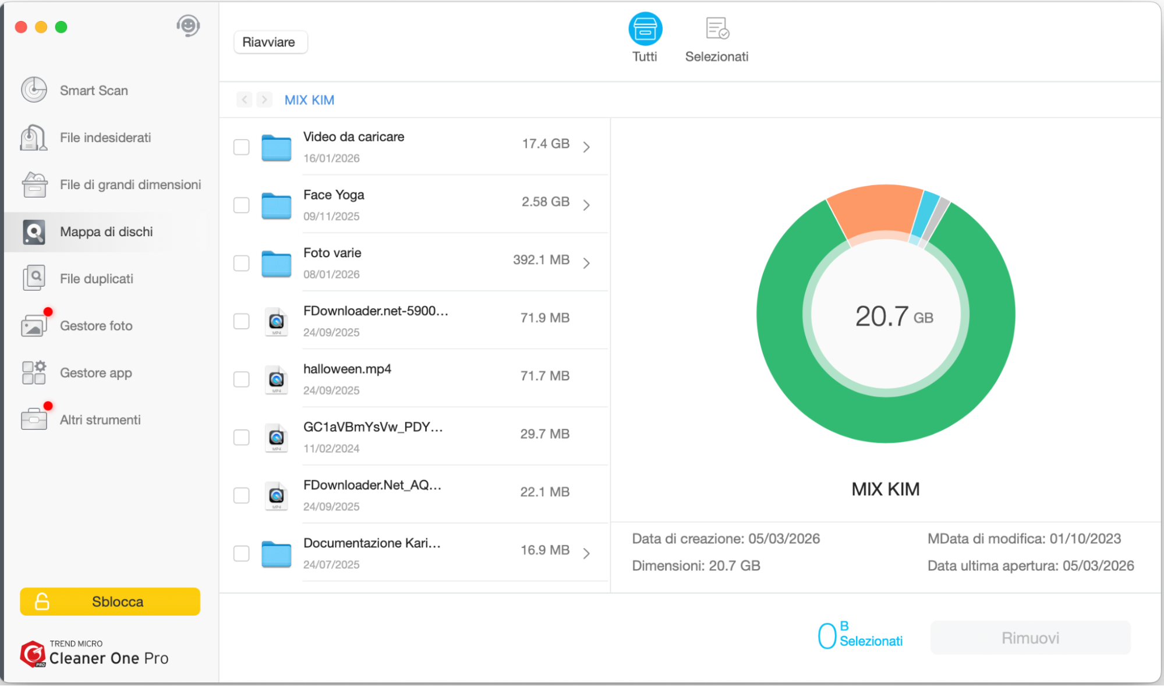This screenshot has width=1164, height=686.
Task: Click the Altri strumenti toolbox icon
Action: coord(34,420)
